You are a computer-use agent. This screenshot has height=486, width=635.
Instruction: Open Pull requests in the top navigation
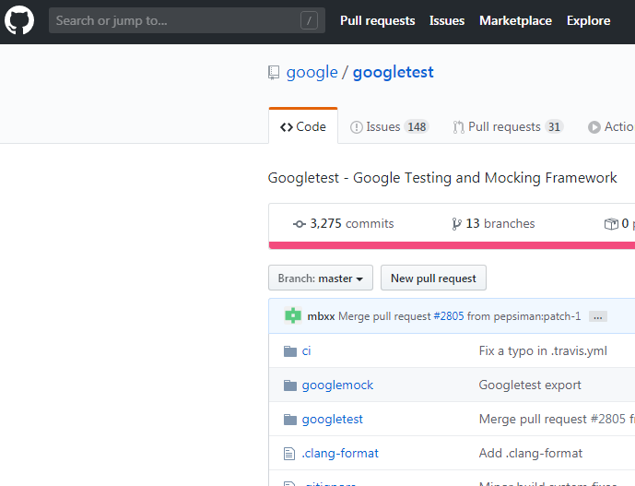[378, 20]
